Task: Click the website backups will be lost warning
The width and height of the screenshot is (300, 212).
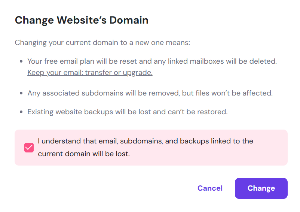Action: 127,112
